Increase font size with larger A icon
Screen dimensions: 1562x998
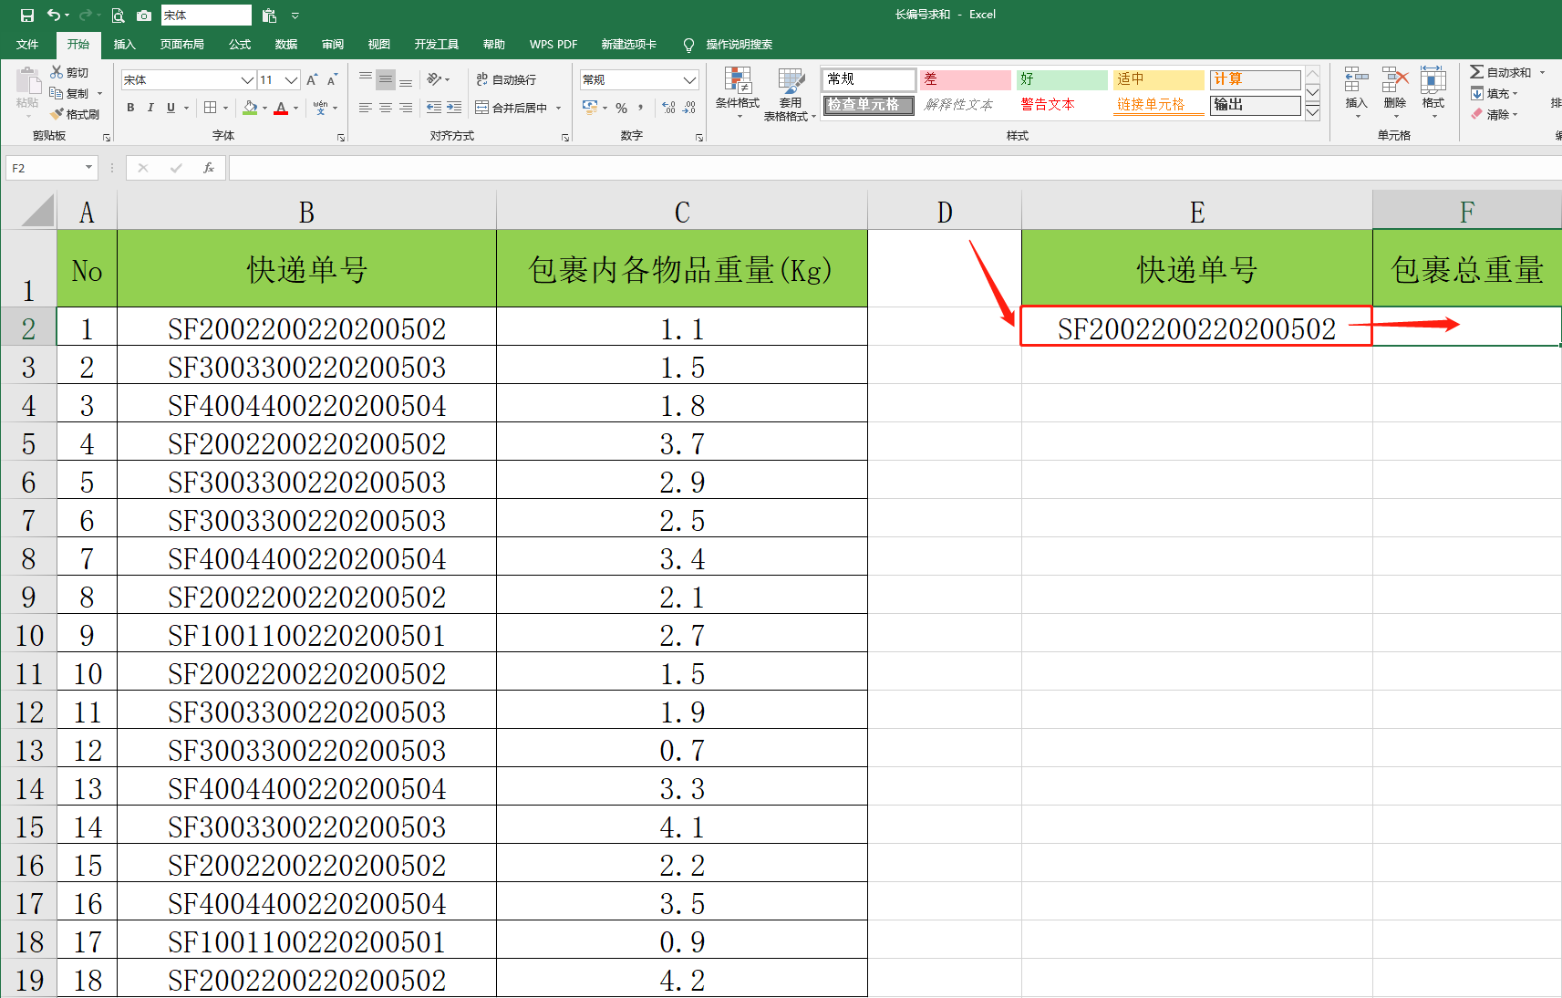[313, 80]
